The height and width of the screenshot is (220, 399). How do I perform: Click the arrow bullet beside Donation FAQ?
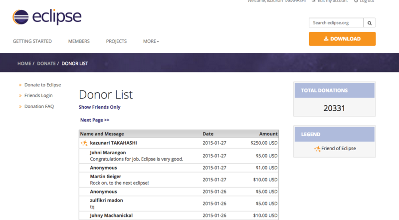tap(20, 107)
